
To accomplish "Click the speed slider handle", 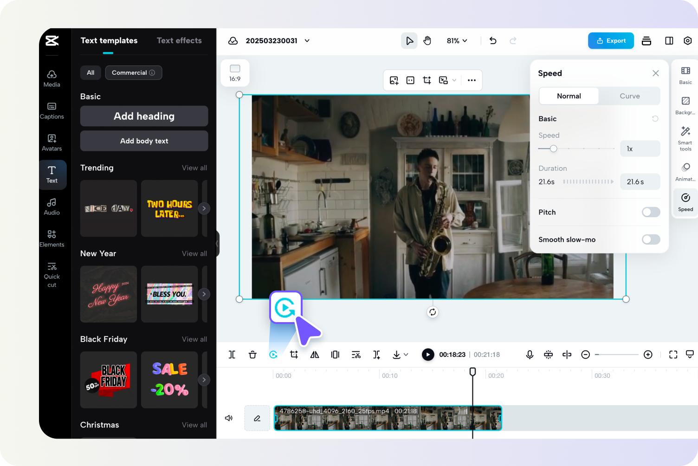I will 553,149.
